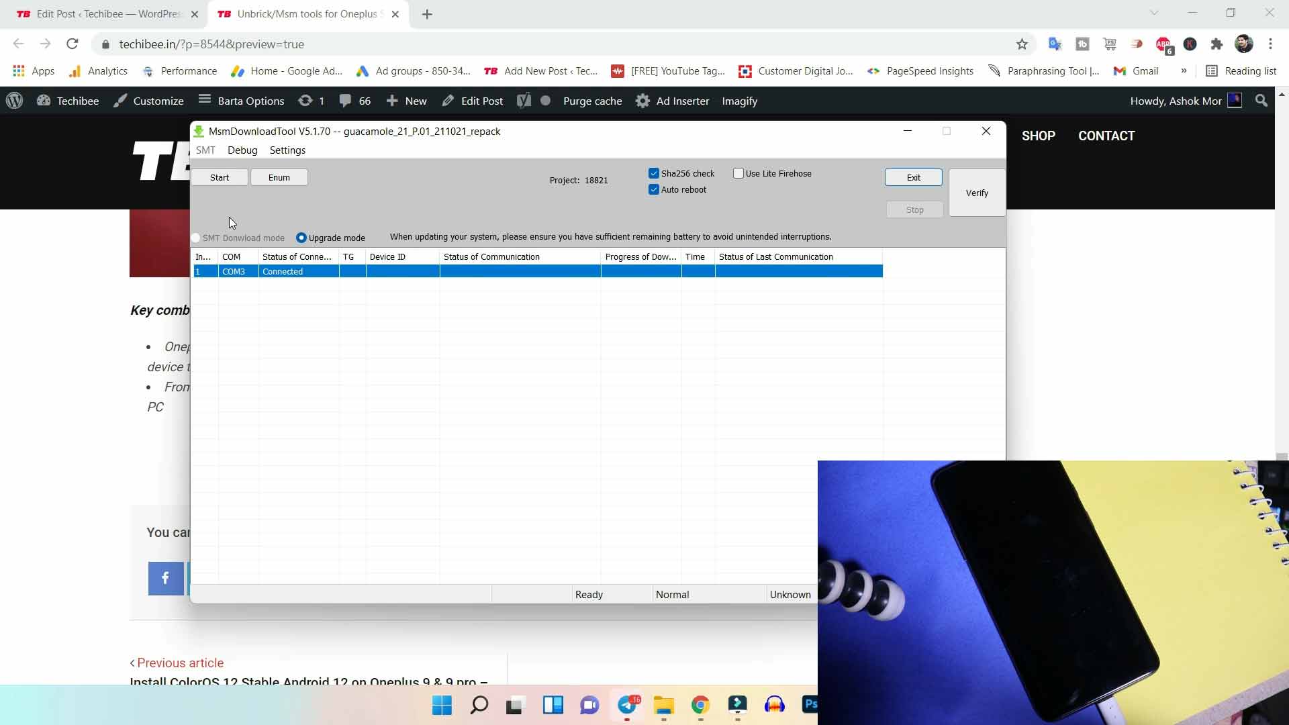
Task: Bookmark this page with star icon
Action: [1022, 44]
